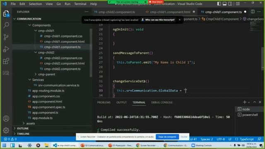The height and width of the screenshot is (149, 265).
Task: Create a new terminal with plus icon
Action: click(245, 102)
